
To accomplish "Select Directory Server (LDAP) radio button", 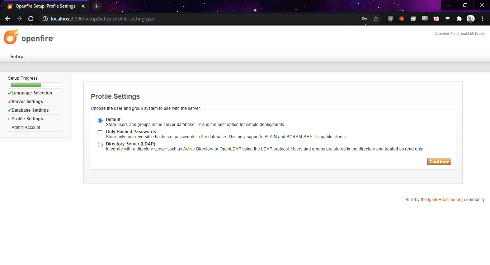I will coord(100,145).
